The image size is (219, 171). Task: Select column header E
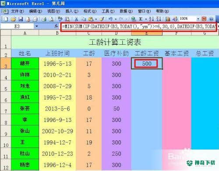[147, 33]
